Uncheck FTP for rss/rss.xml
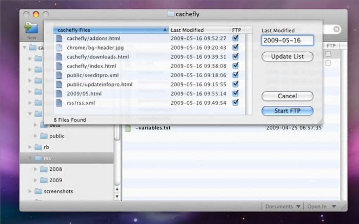 click(x=235, y=102)
